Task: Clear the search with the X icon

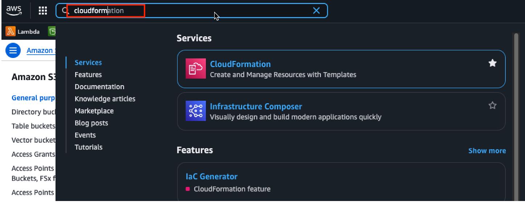Action: 316,11
